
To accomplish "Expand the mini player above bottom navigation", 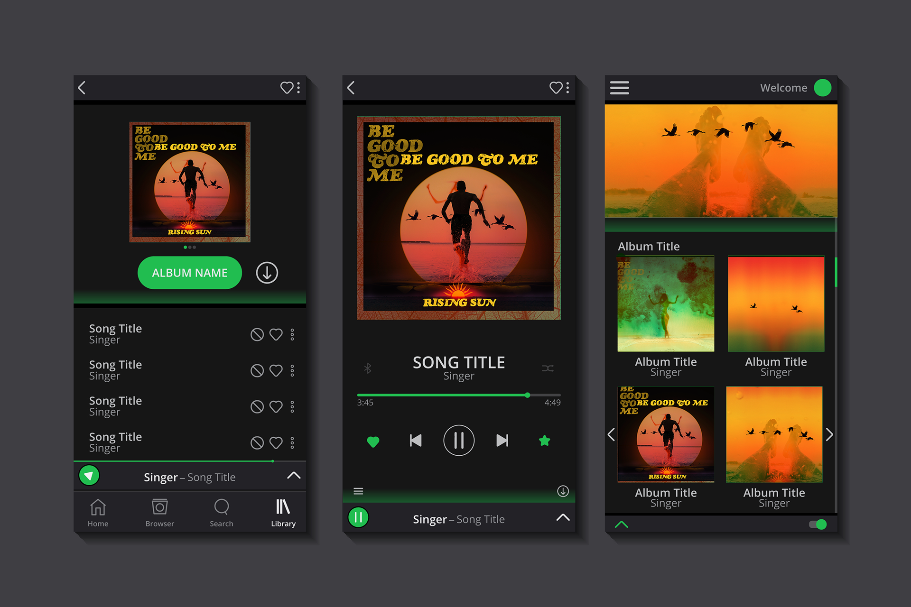I will 294,476.
